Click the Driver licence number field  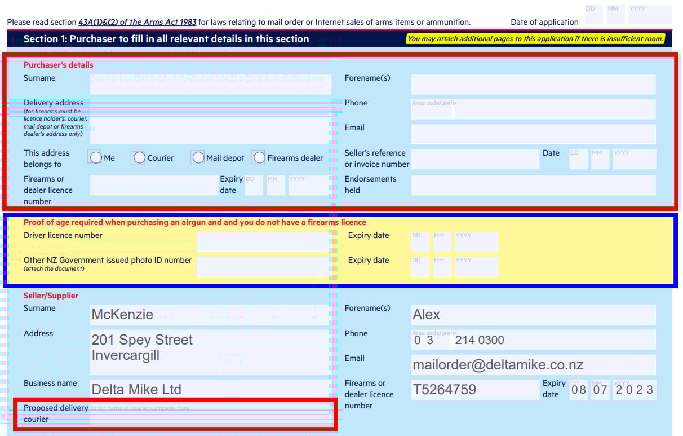coord(263,241)
